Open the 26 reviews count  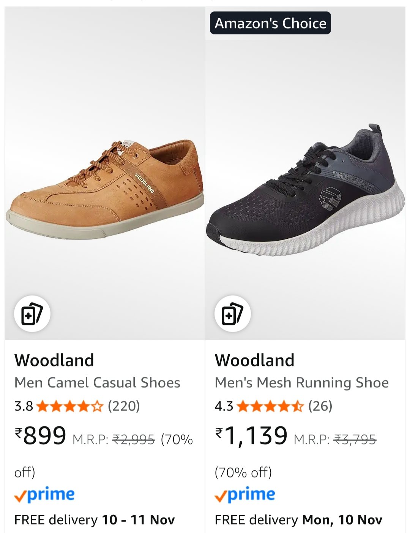[x=320, y=406]
